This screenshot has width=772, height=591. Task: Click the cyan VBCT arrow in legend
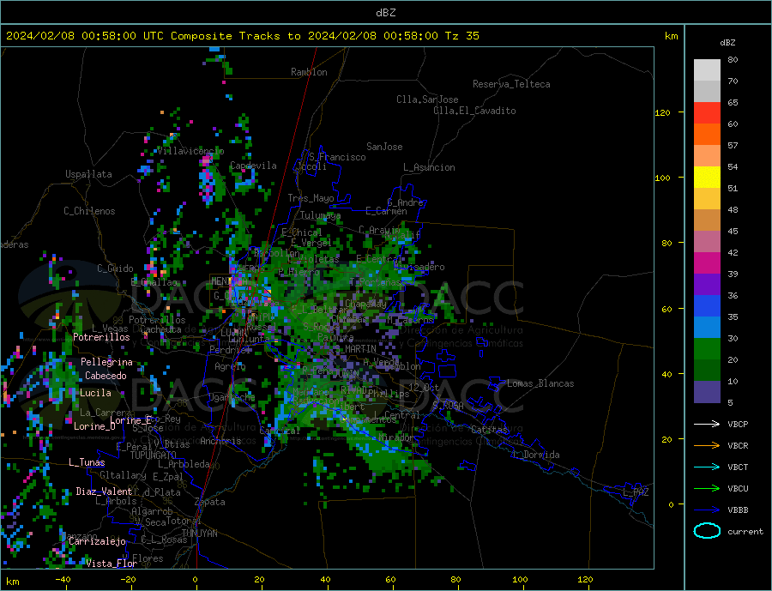(x=707, y=467)
